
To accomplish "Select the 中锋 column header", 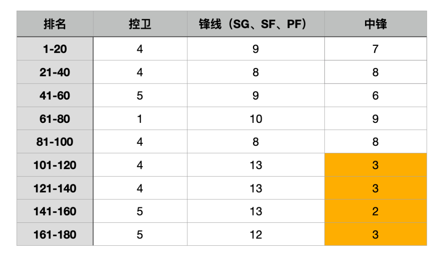I will click(375, 24).
